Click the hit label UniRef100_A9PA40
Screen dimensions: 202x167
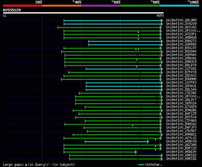click(181, 55)
